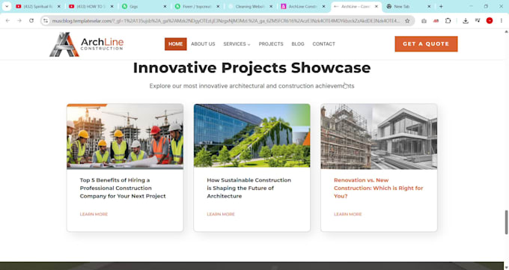Open the Chrome three-dot menu

[x=502, y=21]
